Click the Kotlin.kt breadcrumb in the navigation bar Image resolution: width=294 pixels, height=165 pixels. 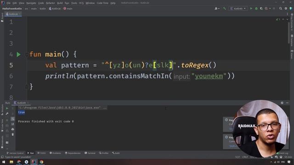click(x=55, y=9)
